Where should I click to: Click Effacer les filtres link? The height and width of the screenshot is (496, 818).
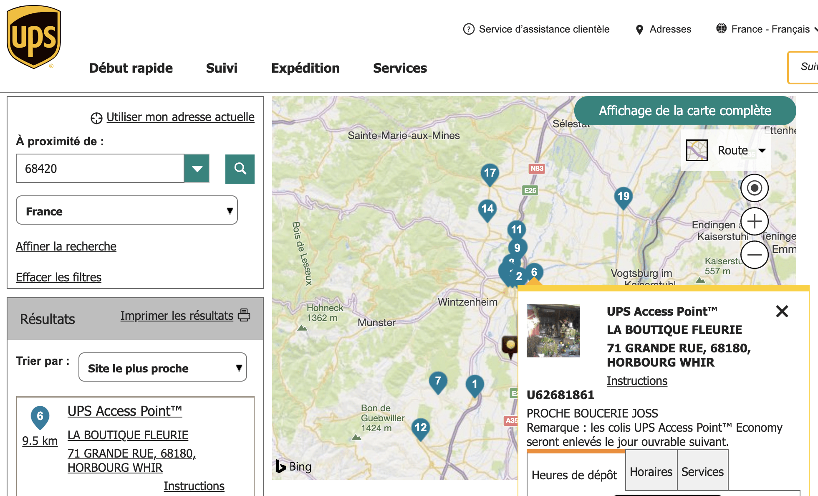pos(58,278)
